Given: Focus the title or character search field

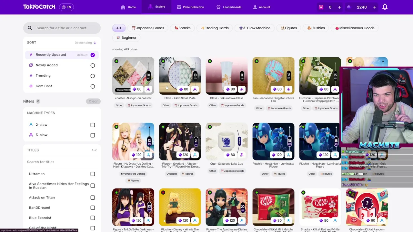Looking at the screenshot, I should tap(62, 28).
